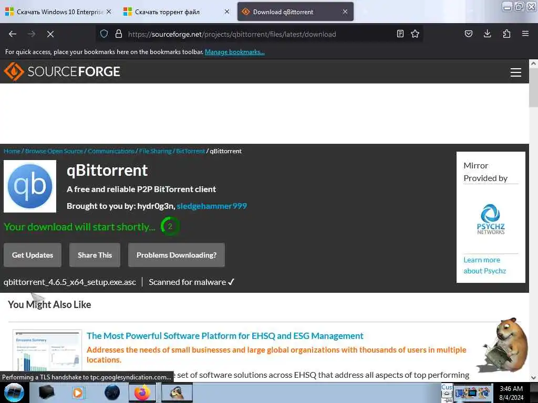This screenshot has height=403, width=538.
Task: Click the download countdown circle
Action: pos(170,226)
